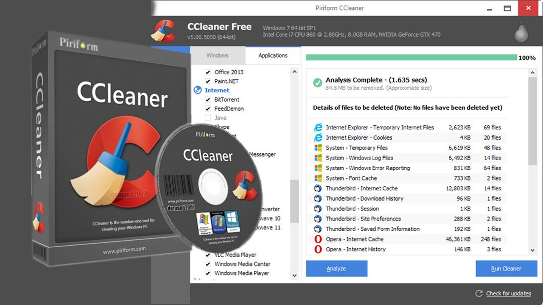Click the green 100% progress bar
543x305 pixels.
point(411,58)
